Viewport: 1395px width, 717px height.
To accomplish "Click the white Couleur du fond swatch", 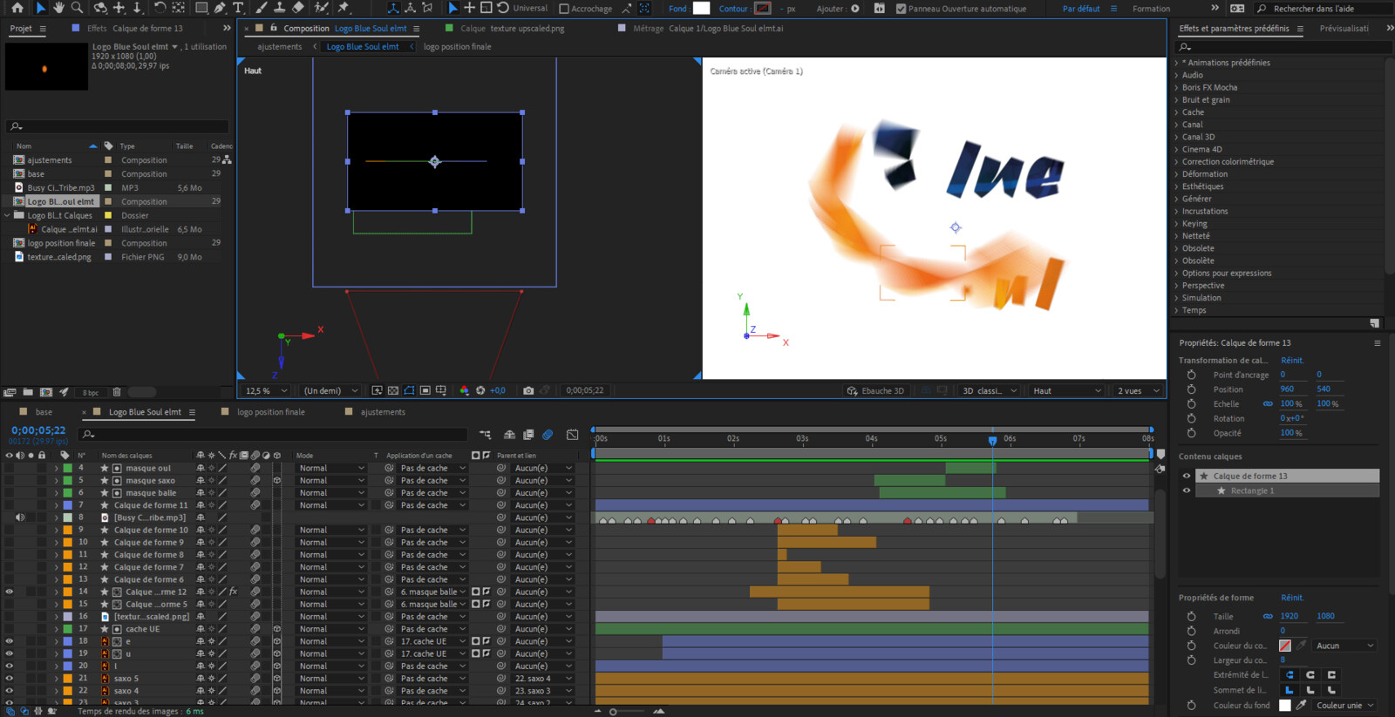I will 1284,706.
